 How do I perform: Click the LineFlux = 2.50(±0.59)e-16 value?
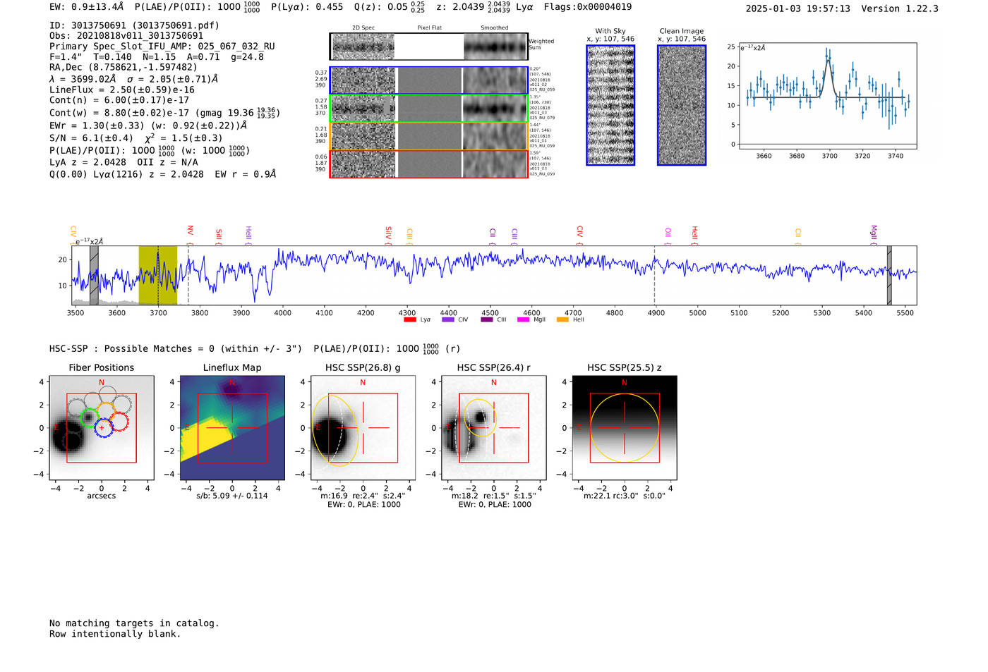pyautogui.click(x=122, y=90)
